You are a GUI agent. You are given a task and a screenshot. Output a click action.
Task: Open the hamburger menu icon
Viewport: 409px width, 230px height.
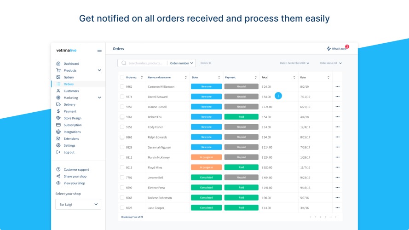tap(99, 50)
